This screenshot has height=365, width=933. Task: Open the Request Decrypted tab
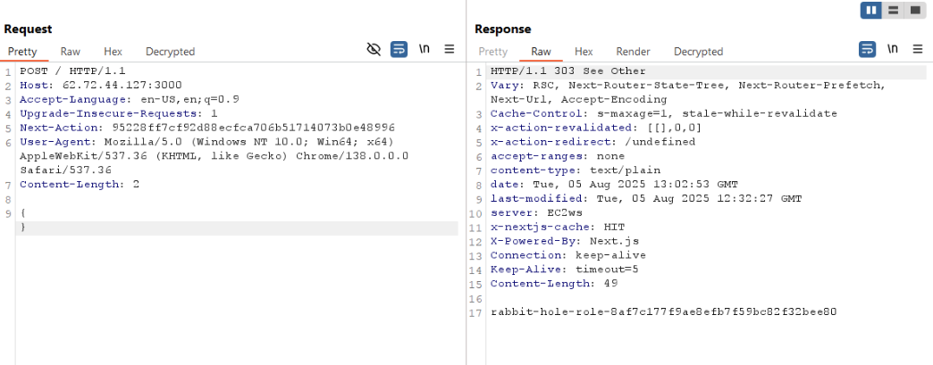(x=170, y=52)
